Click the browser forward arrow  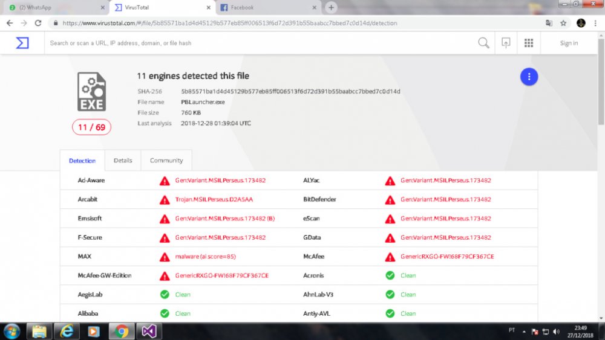point(24,23)
